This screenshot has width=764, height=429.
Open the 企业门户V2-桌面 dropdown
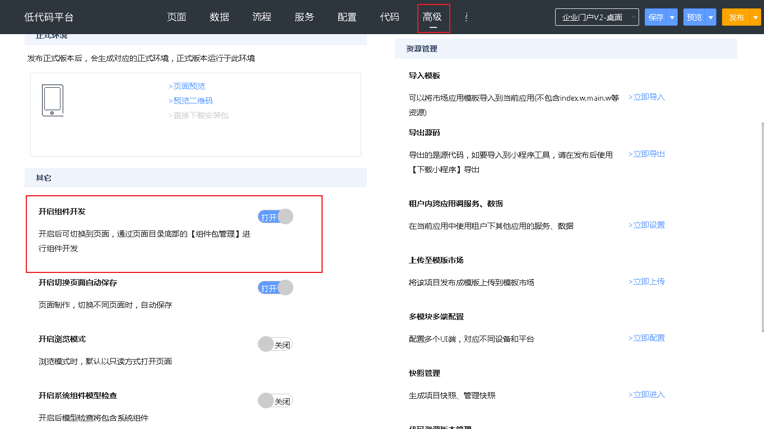[x=597, y=17]
